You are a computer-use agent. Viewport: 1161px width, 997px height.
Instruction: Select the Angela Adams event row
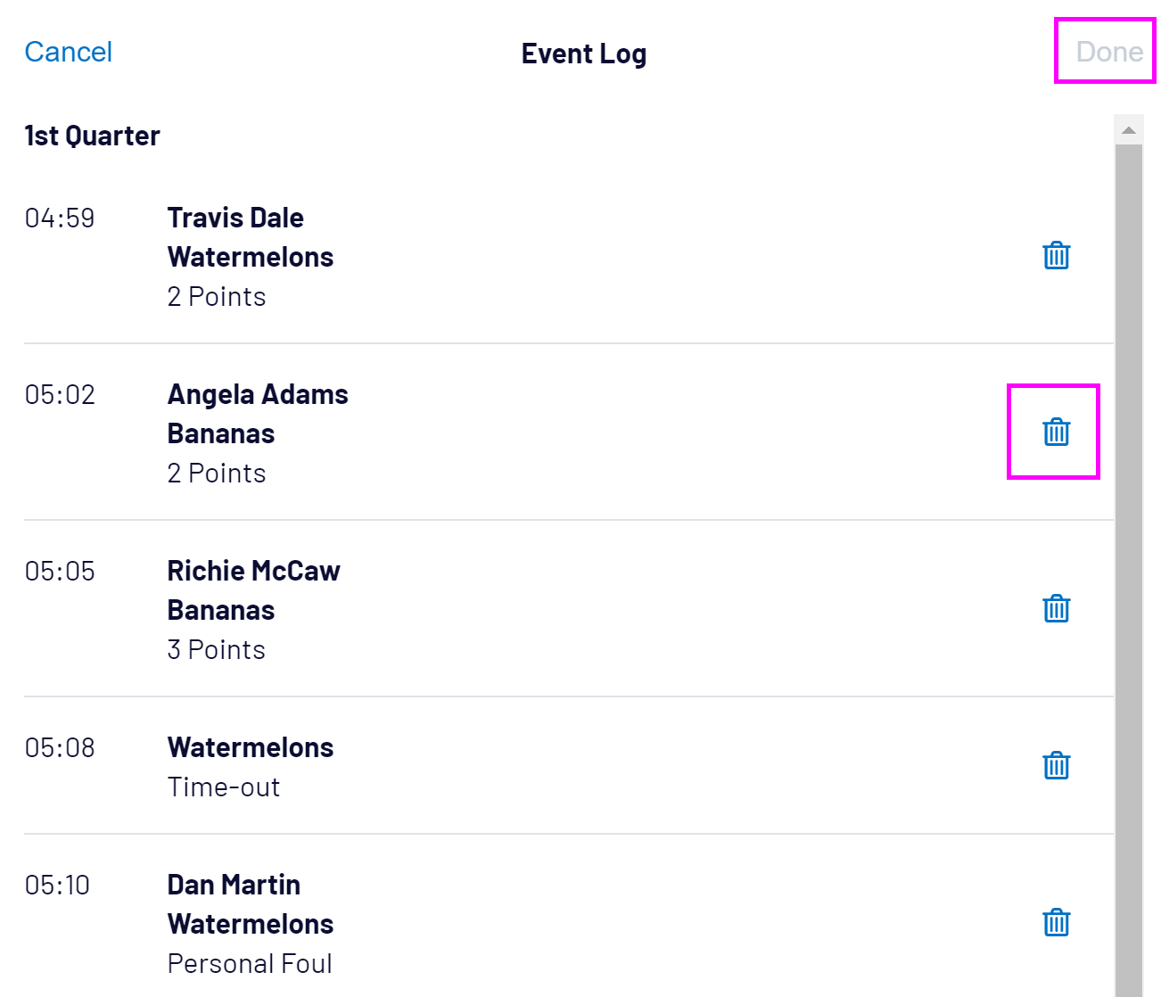coord(535,433)
